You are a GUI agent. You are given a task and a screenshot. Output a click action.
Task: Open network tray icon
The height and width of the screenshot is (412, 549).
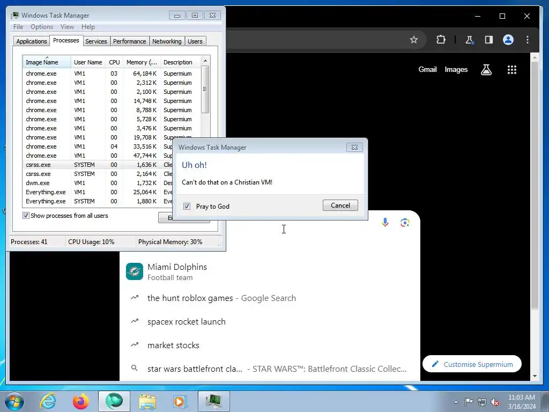[482, 402]
